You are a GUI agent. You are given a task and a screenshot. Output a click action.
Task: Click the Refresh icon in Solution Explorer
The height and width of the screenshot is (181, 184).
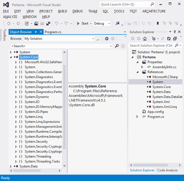coord(169,39)
